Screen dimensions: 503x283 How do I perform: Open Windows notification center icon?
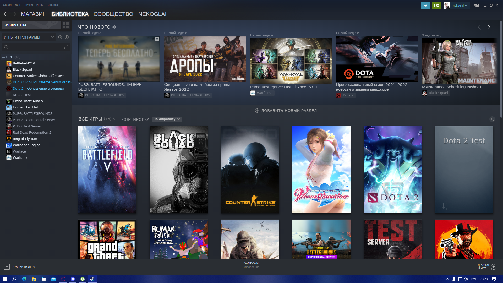click(494, 279)
